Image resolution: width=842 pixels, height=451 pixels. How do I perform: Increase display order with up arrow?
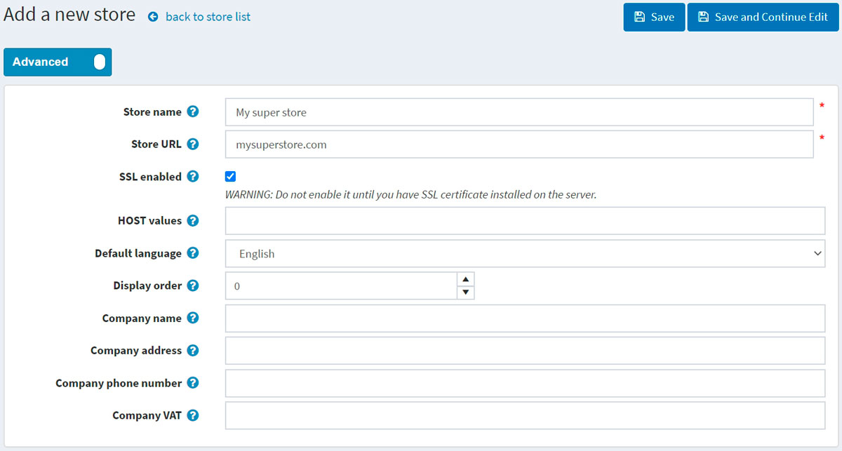click(465, 279)
